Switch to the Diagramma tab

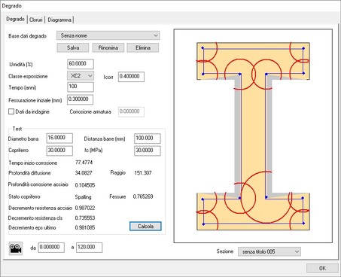click(x=59, y=20)
